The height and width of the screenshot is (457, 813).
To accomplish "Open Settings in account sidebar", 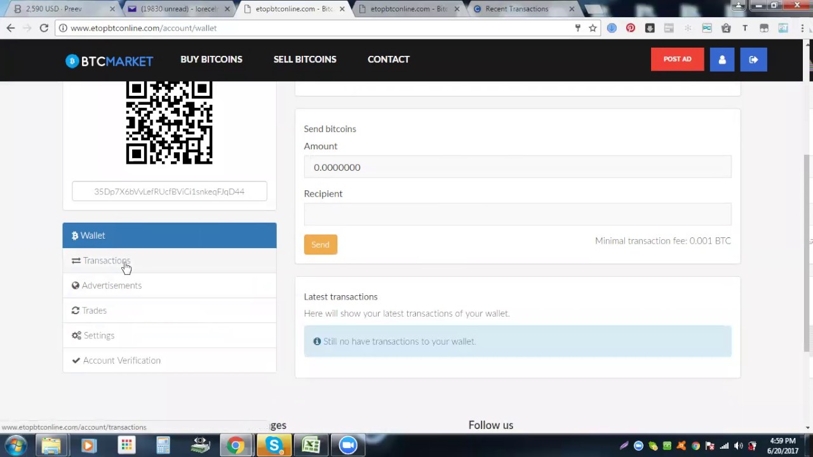I will pyautogui.click(x=170, y=335).
